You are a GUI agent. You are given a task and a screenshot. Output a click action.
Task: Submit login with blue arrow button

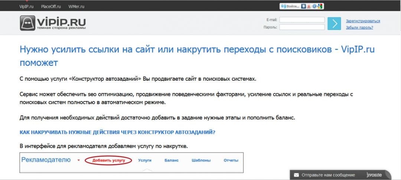[334, 23]
